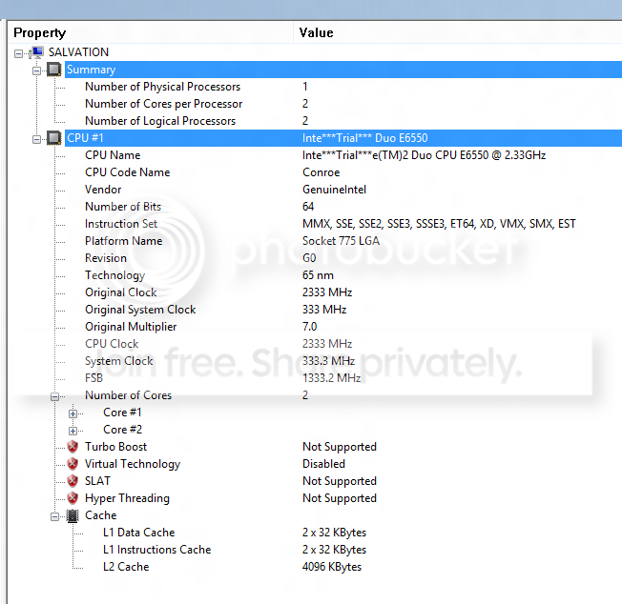Collapse the SALVATION root node
This screenshot has width=622, height=604.
18,53
